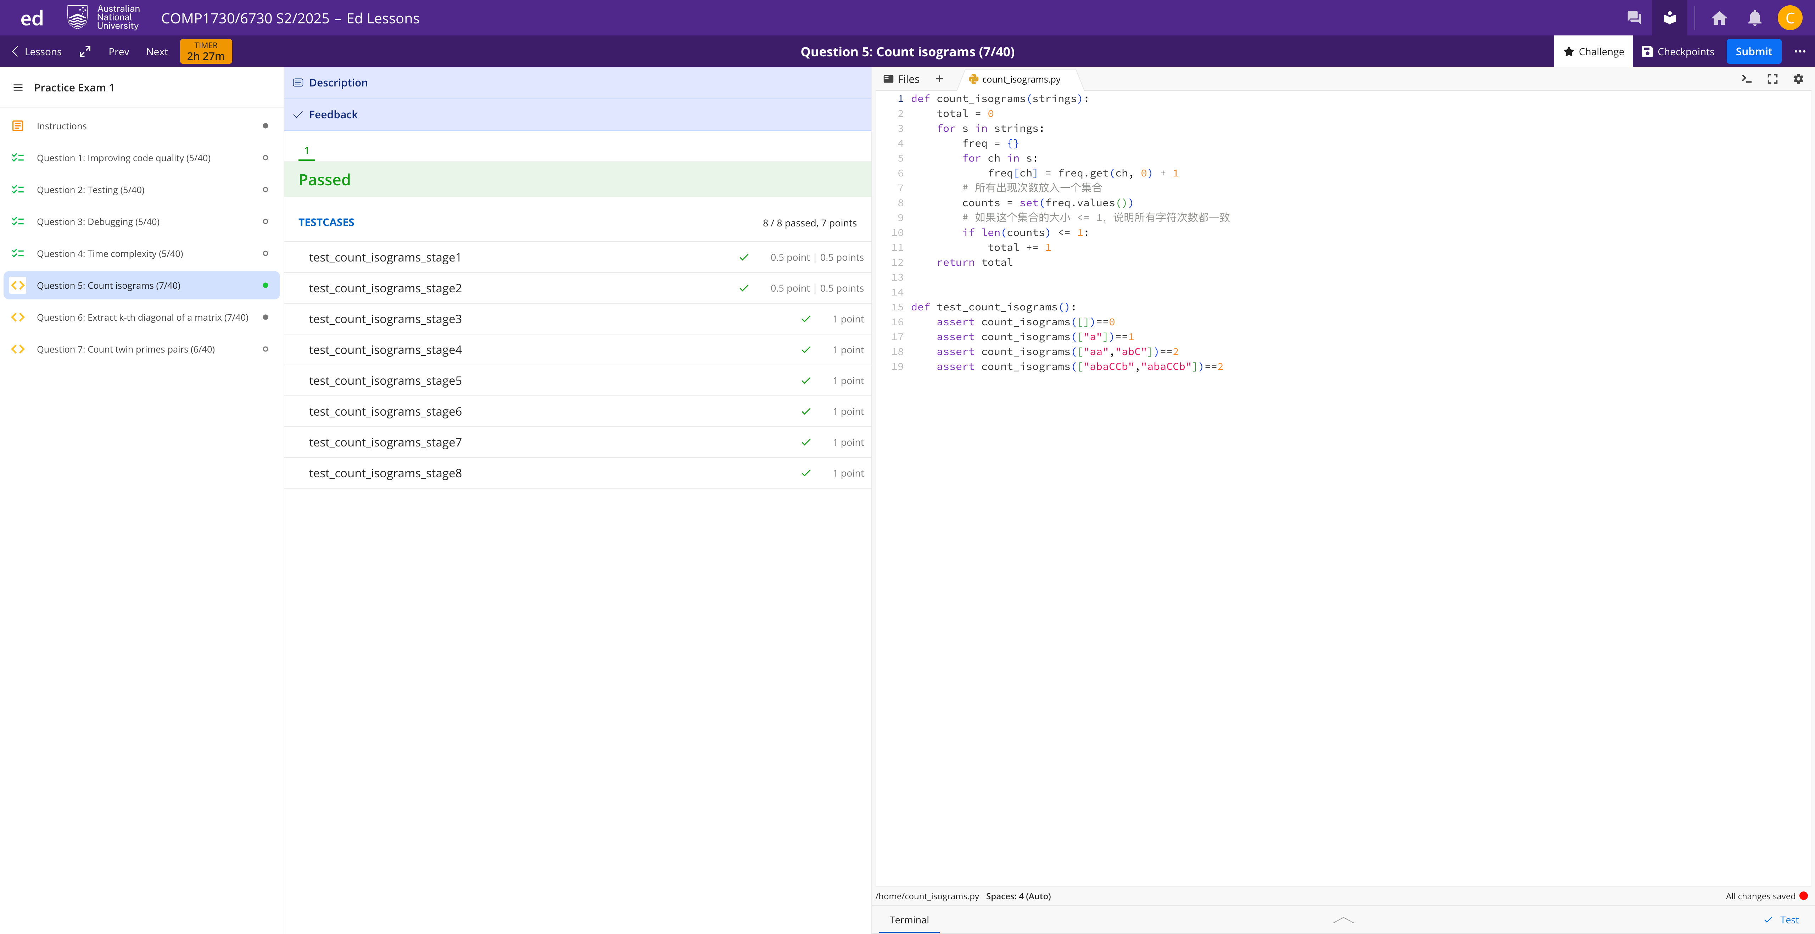Open user avatar C menu
Viewport: 1815px width, 934px height.
point(1789,18)
